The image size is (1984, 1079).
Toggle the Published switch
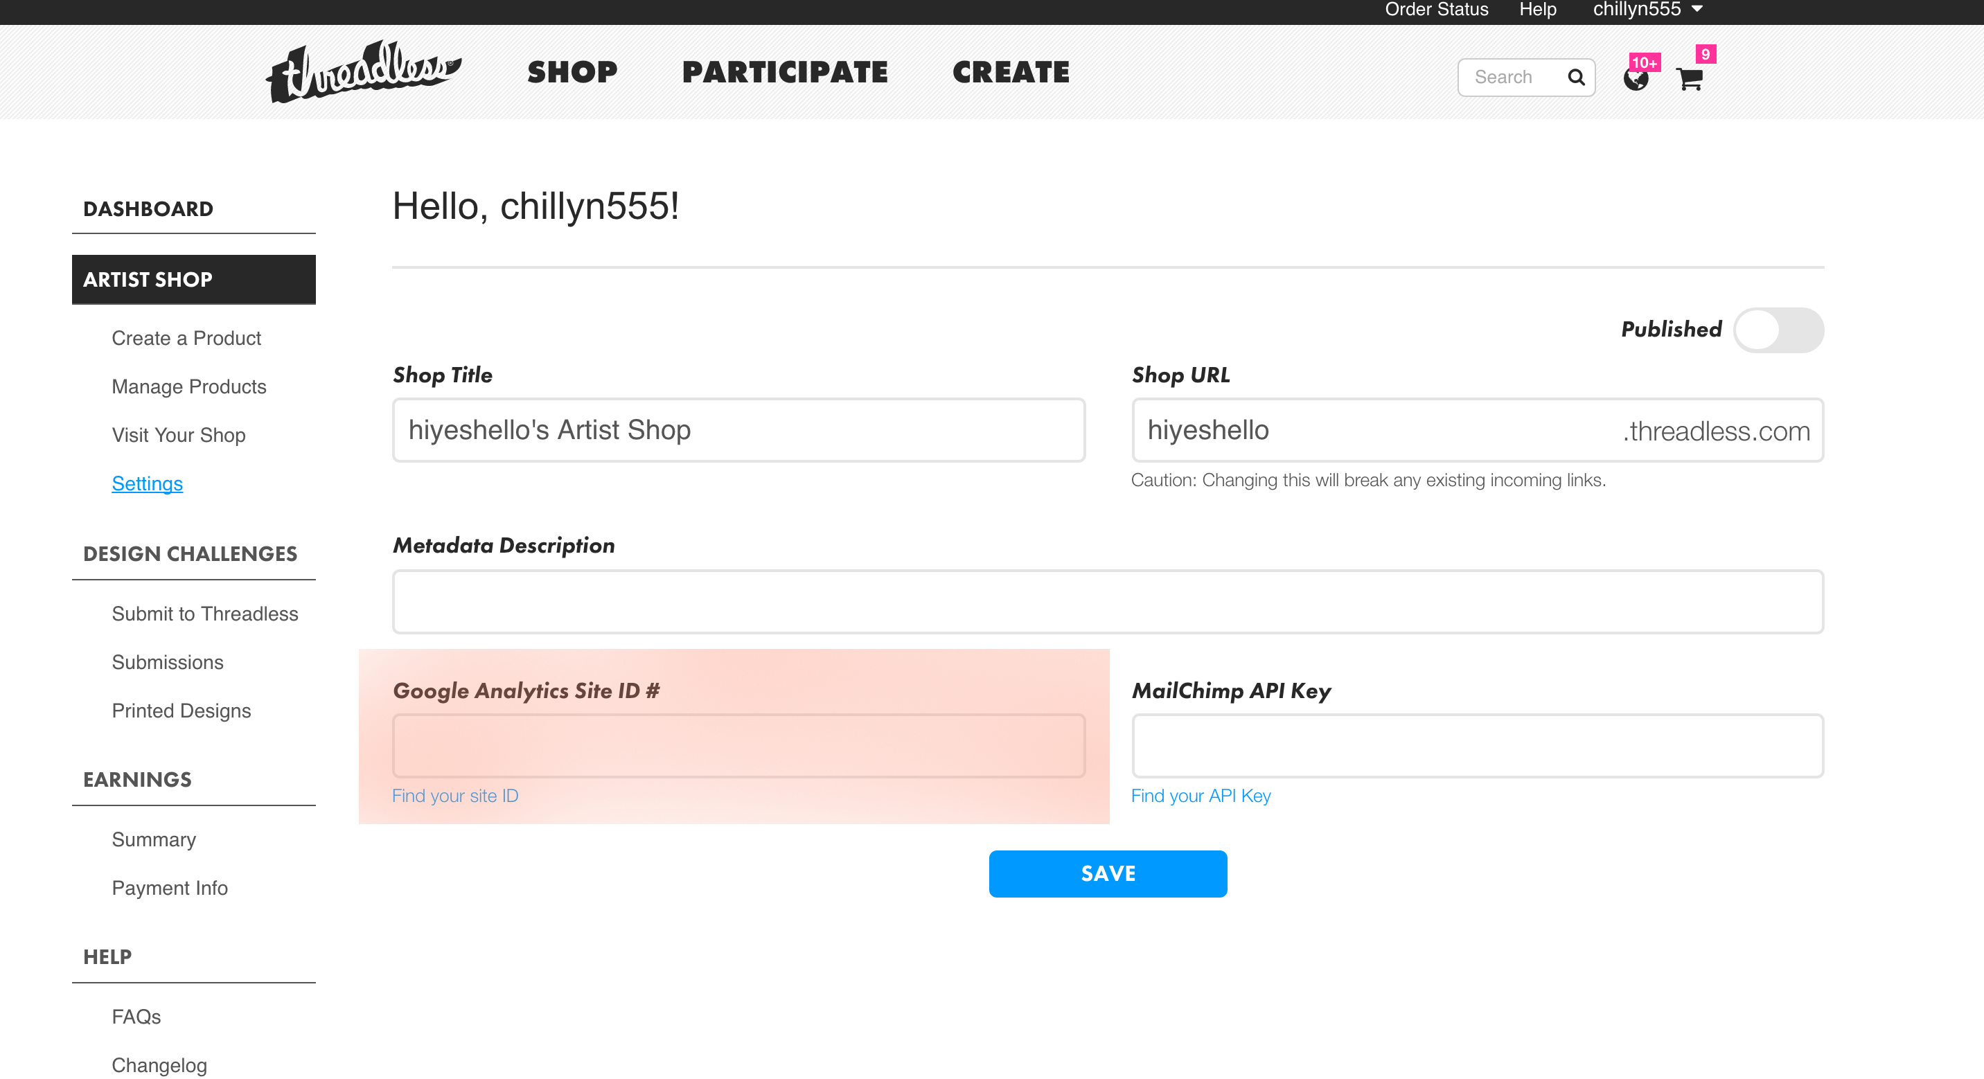click(1778, 330)
